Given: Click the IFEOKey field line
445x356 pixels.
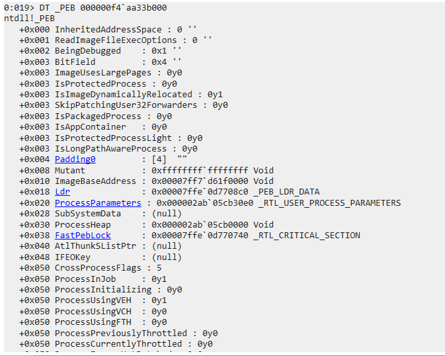Looking at the screenshot, I should (101, 257).
